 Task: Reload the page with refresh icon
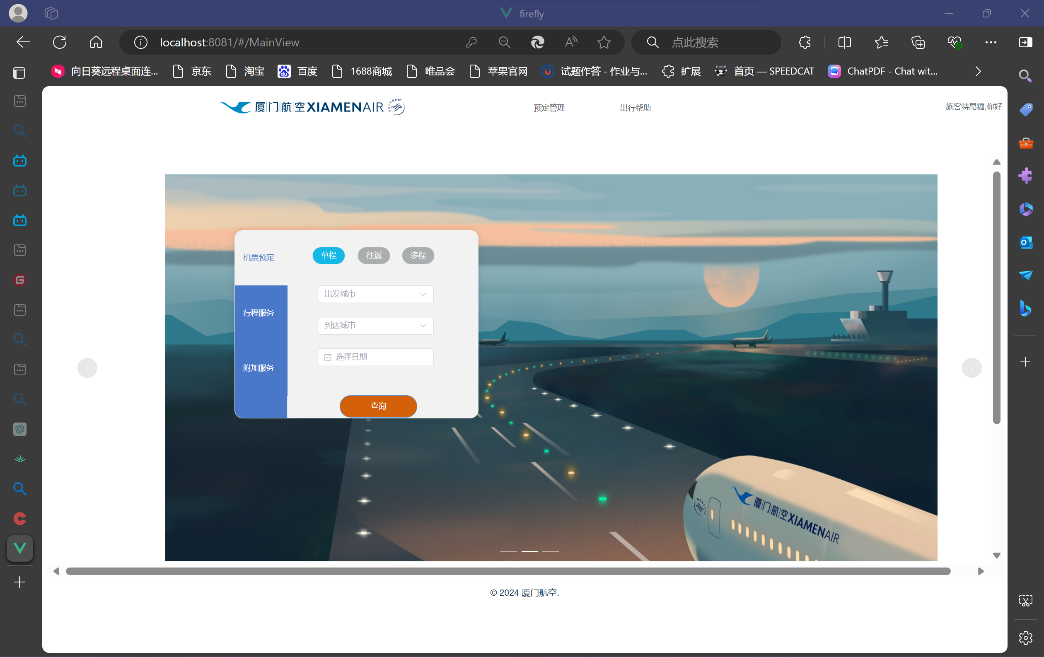[60, 42]
